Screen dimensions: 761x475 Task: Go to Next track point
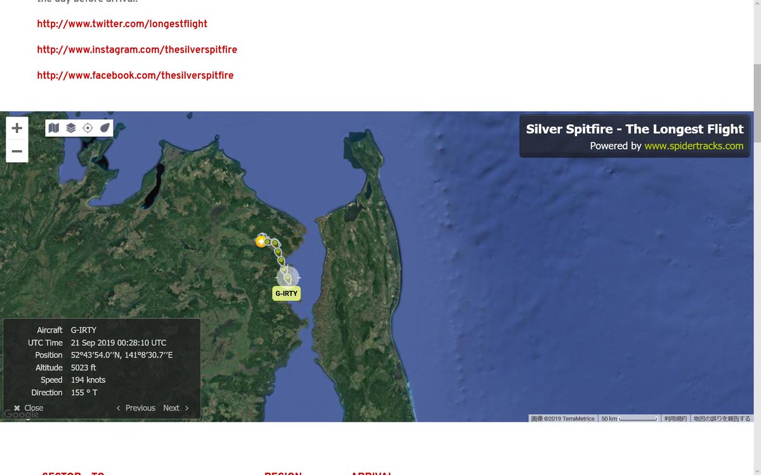pyautogui.click(x=176, y=408)
